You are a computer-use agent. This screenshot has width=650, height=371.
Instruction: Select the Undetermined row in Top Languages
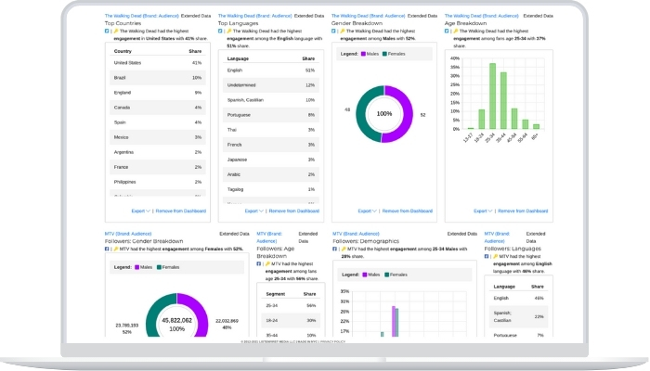271,85
